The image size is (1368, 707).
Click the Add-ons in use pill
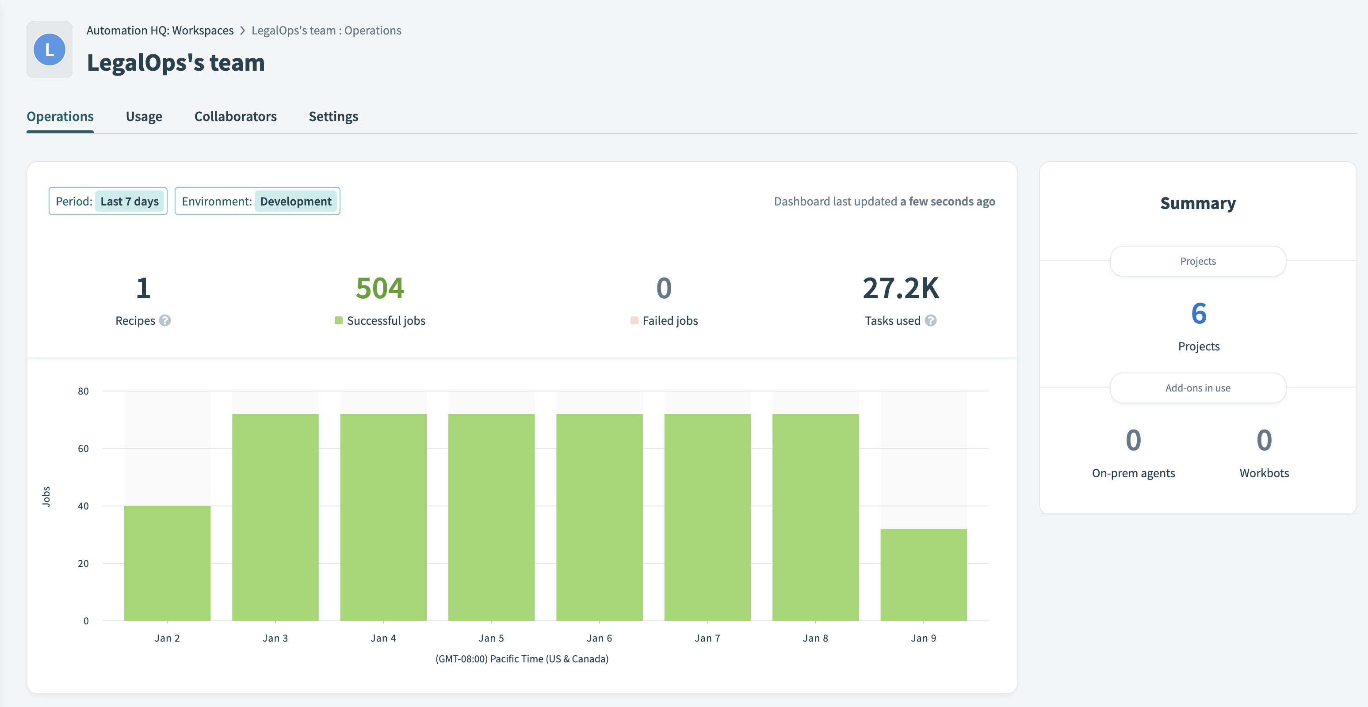(x=1197, y=388)
